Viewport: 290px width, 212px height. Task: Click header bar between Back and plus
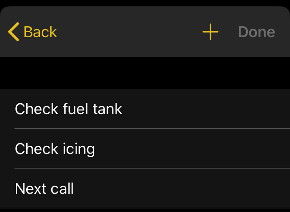click(x=130, y=32)
